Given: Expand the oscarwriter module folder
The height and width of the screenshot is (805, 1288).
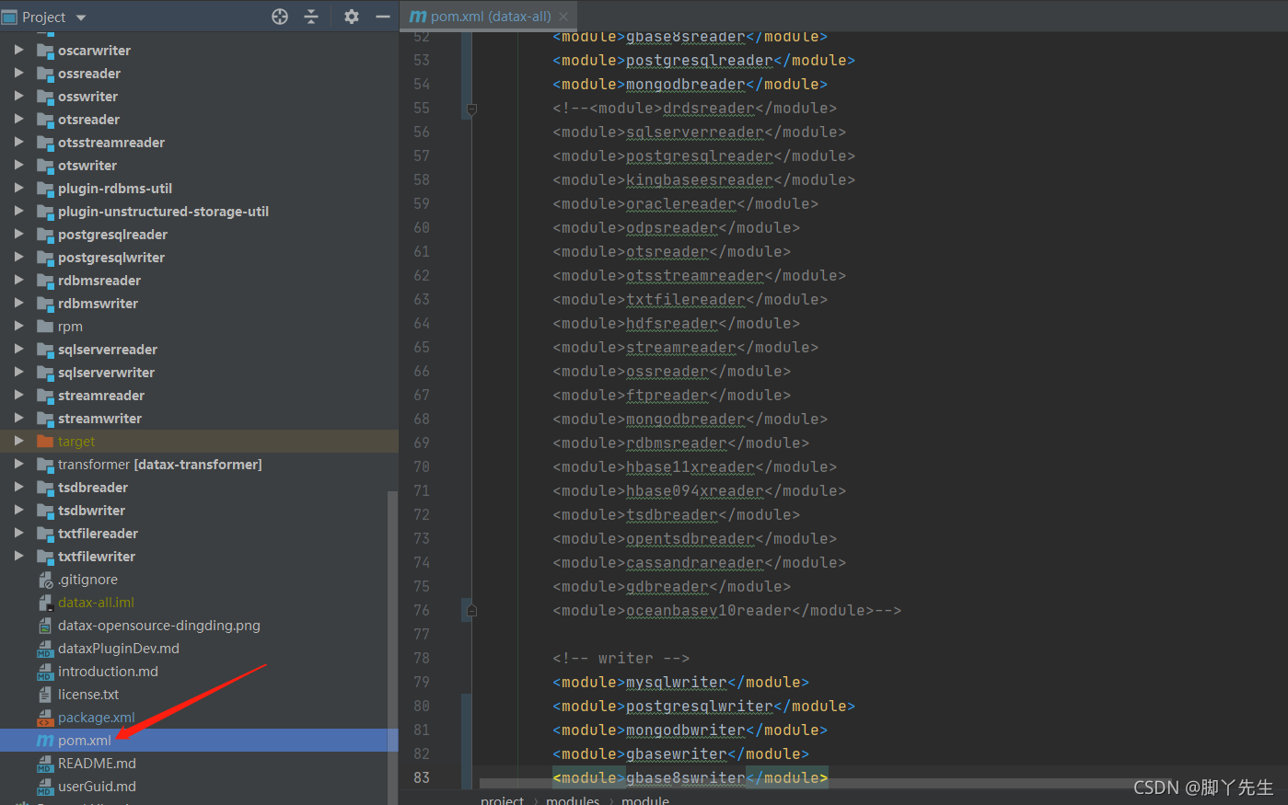Looking at the screenshot, I should (18, 50).
